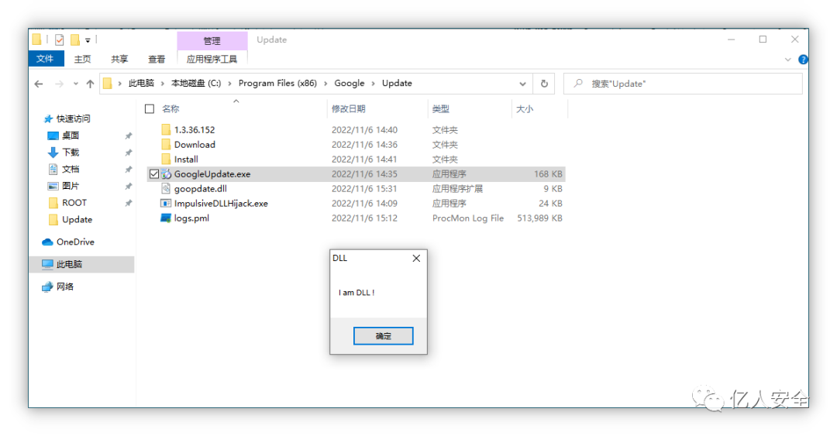Expand chevron after Program Files (x86)
Viewport: 837px width, 436px height.
click(x=325, y=84)
